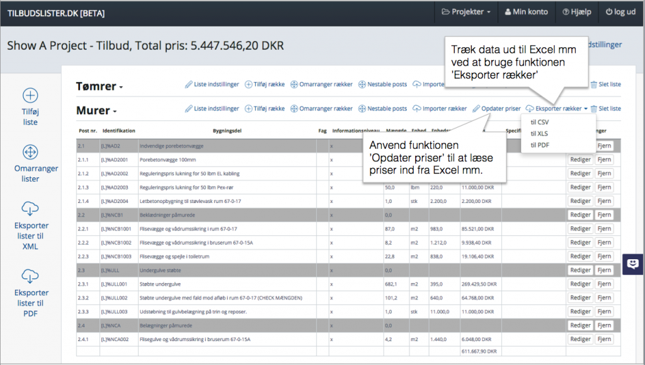Open the chat smiley widget icon
This screenshot has width=645, height=365.
[633, 264]
